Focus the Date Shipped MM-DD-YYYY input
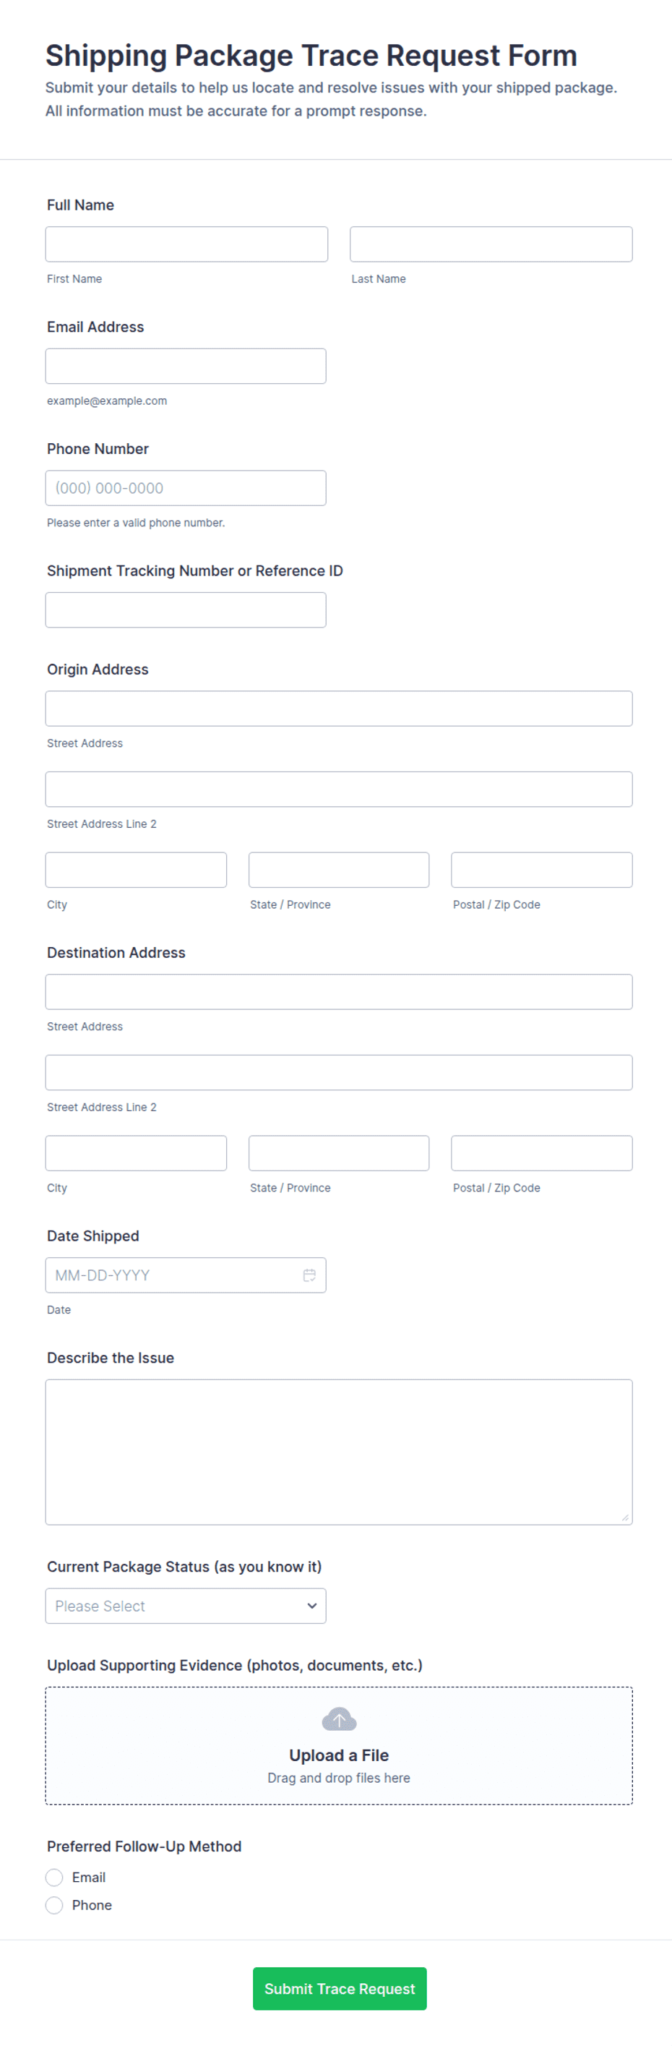Screen dimensions: 672x2046 point(186,1275)
